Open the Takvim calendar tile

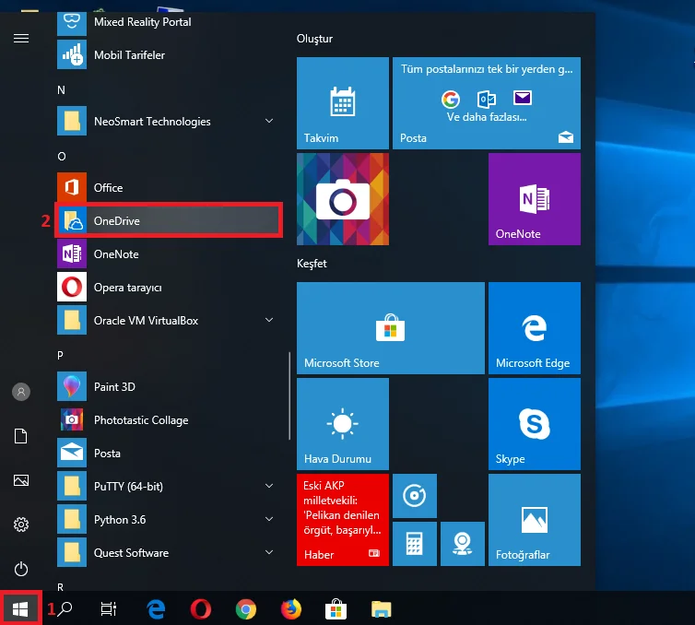343,103
